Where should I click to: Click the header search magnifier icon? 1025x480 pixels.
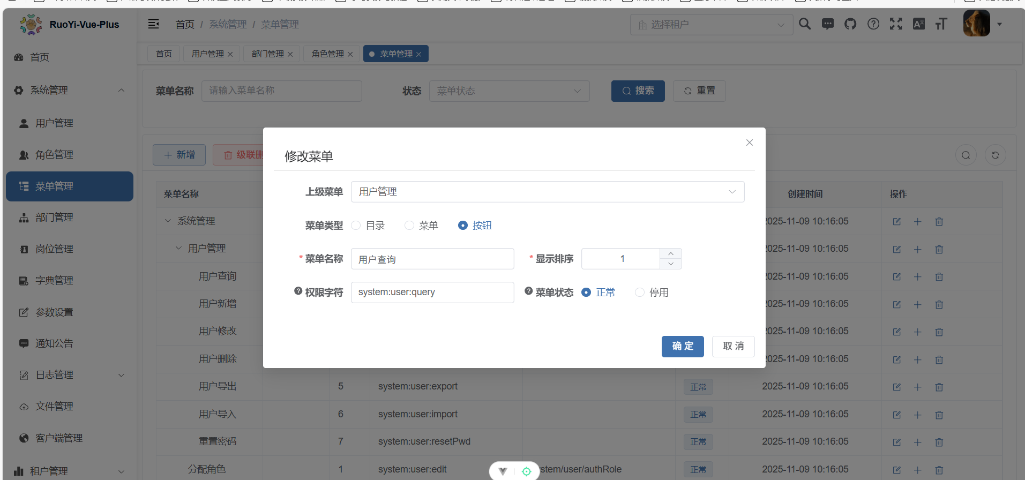coord(805,24)
